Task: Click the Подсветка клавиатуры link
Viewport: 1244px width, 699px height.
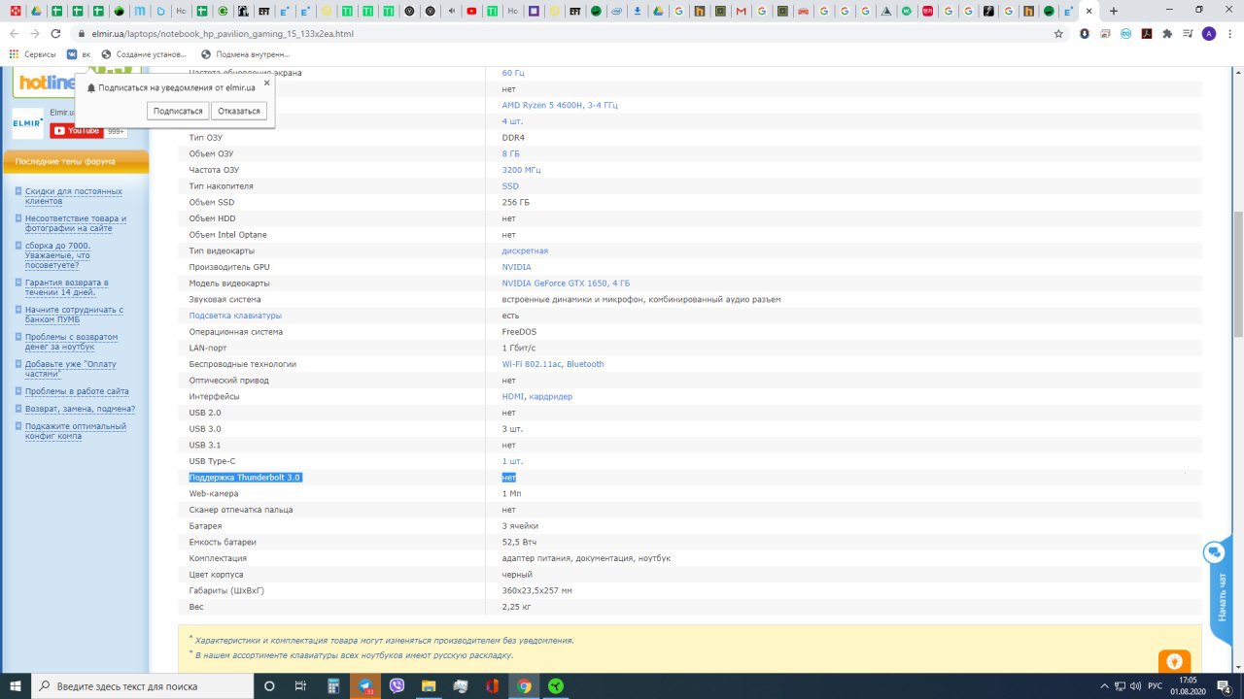Action: click(235, 316)
